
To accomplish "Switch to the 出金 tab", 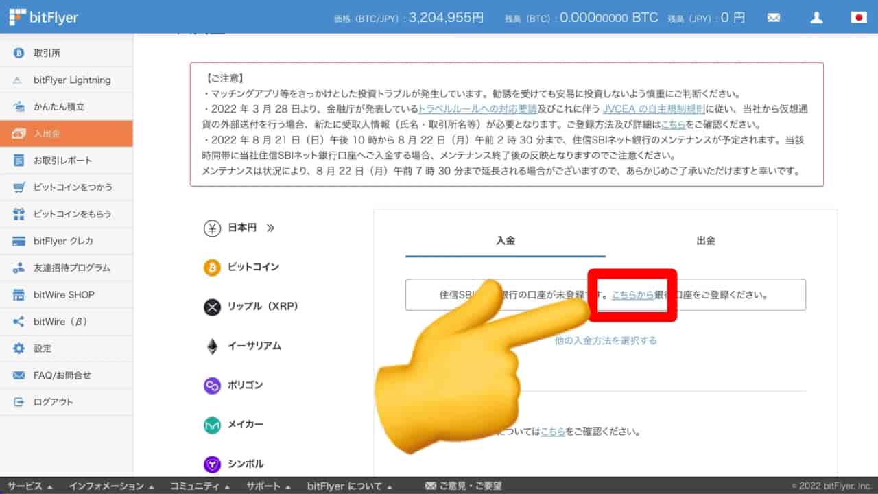I will tap(705, 241).
